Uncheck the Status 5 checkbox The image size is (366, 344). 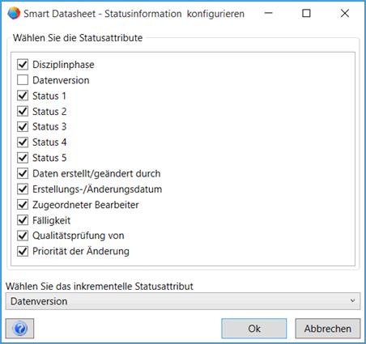(23, 158)
